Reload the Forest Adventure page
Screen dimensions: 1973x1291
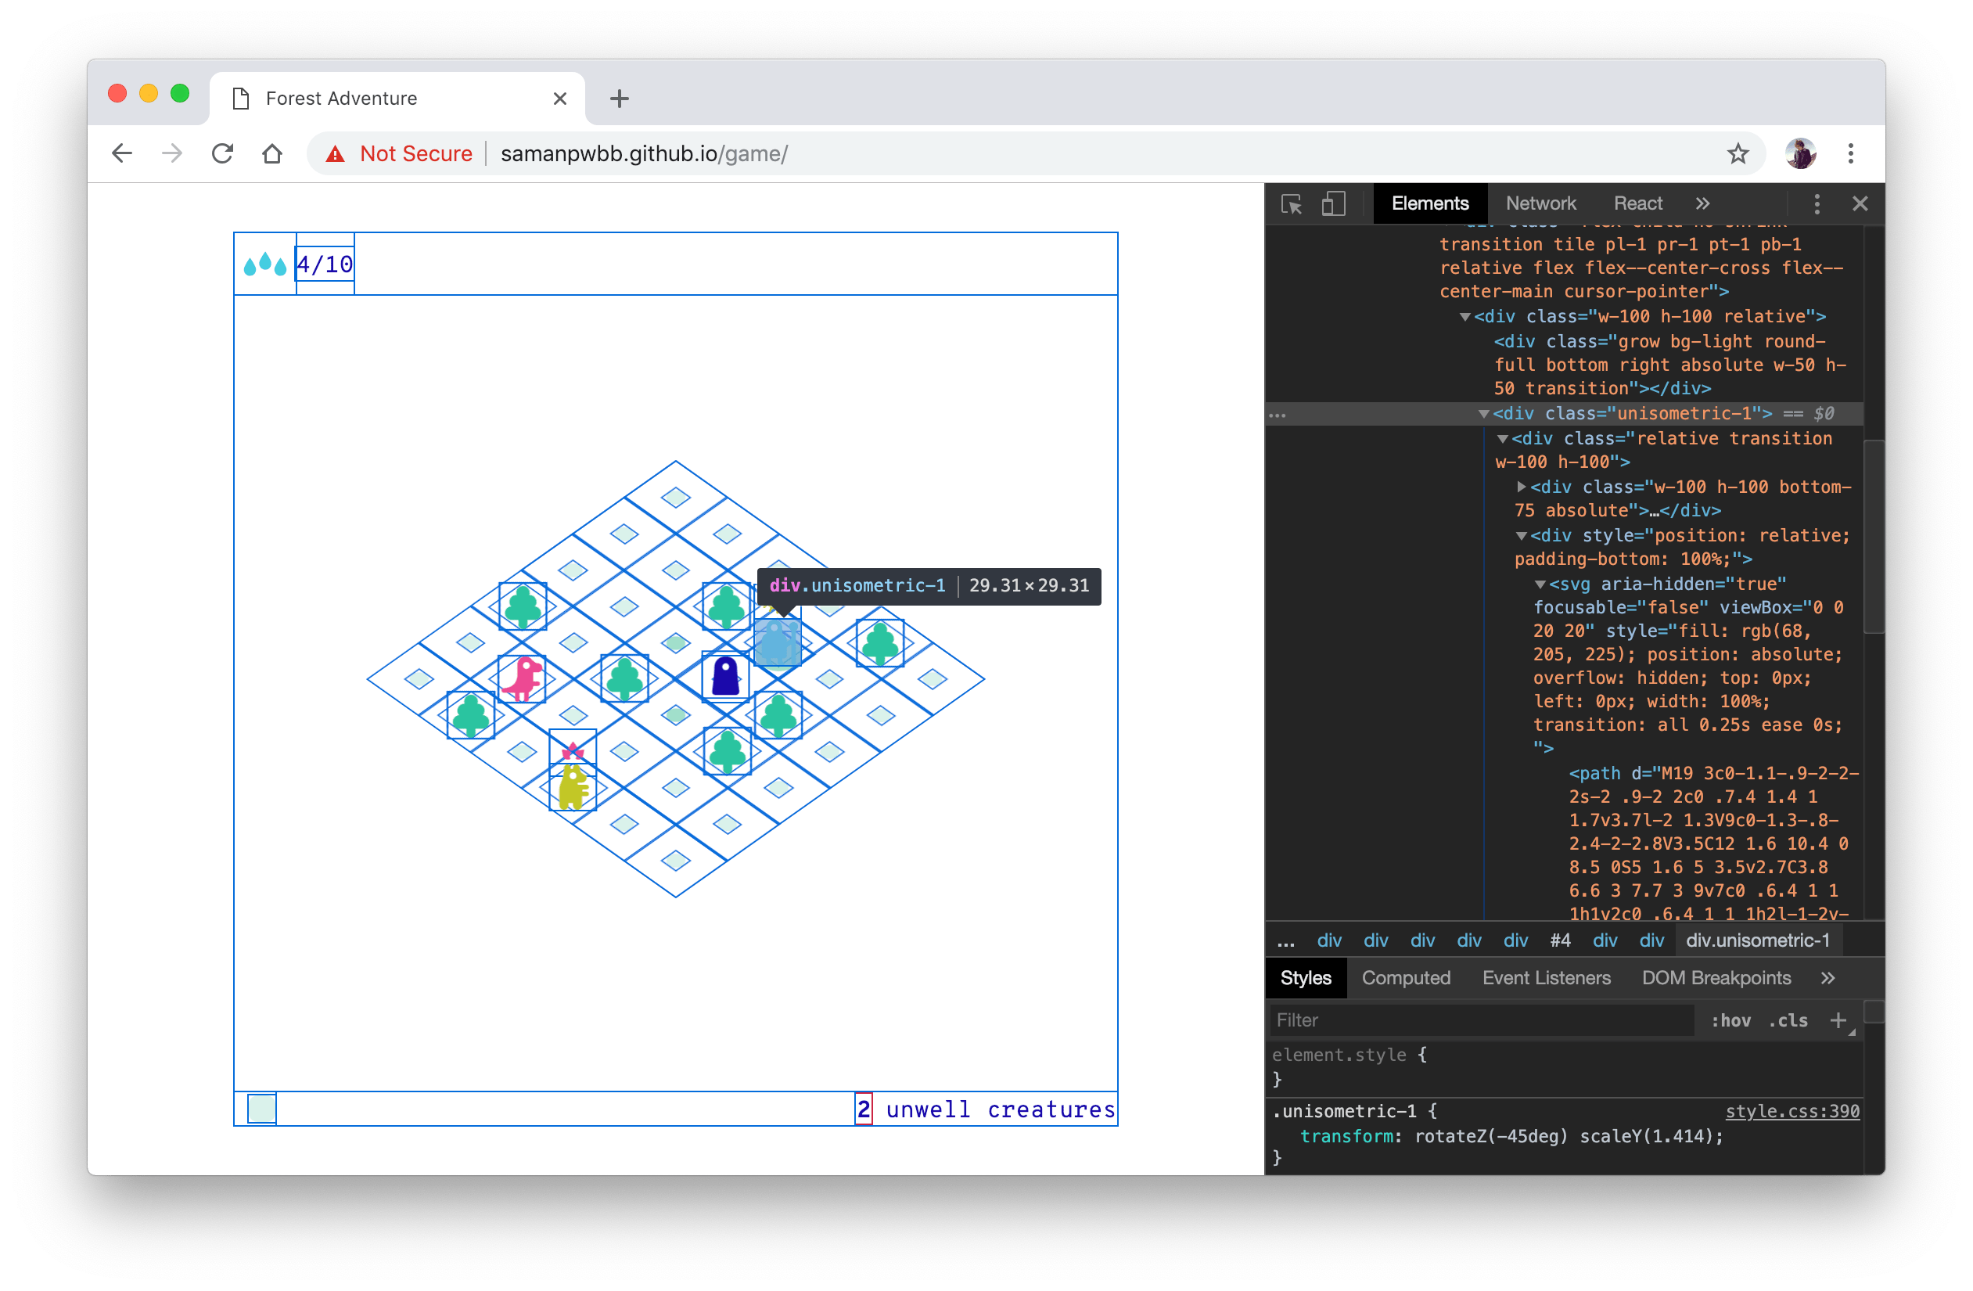coord(222,153)
